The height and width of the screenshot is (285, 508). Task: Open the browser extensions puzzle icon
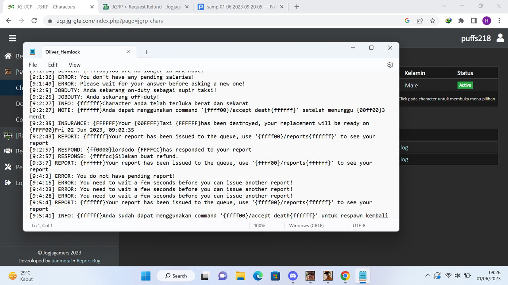[461, 21]
